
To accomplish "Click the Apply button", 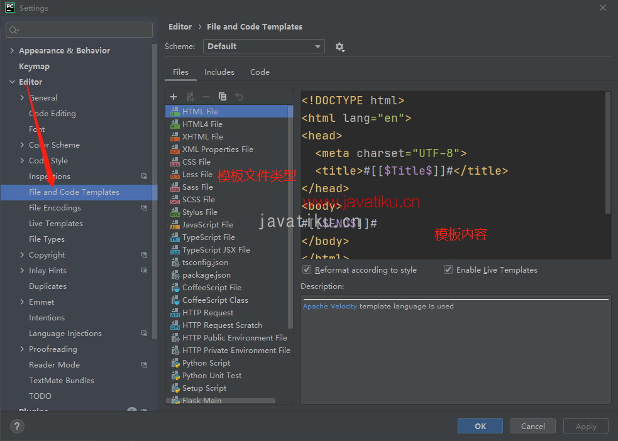I will coord(586,426).
